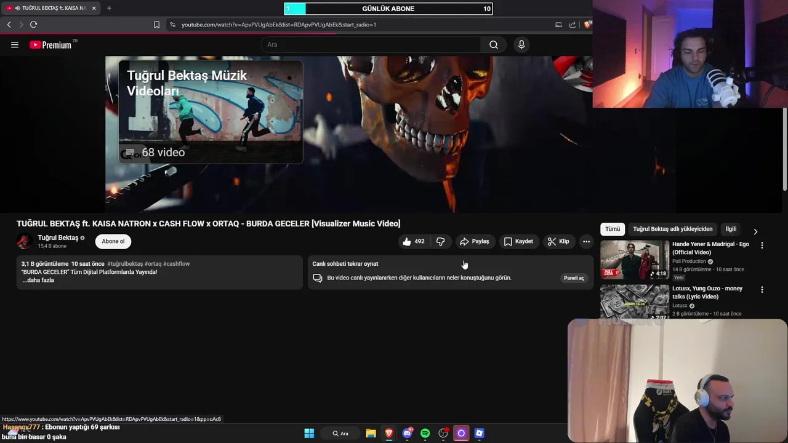Open options menu for Hande Yener Ego video
Viewport: 788px width, 443px height.
[x=762, y=245]
